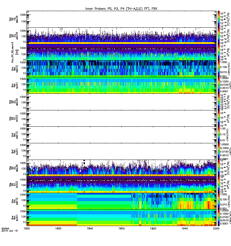Click inside the empty thd fbk scm1 panel
The image size is (231, 246).
(x=121, y=152)
